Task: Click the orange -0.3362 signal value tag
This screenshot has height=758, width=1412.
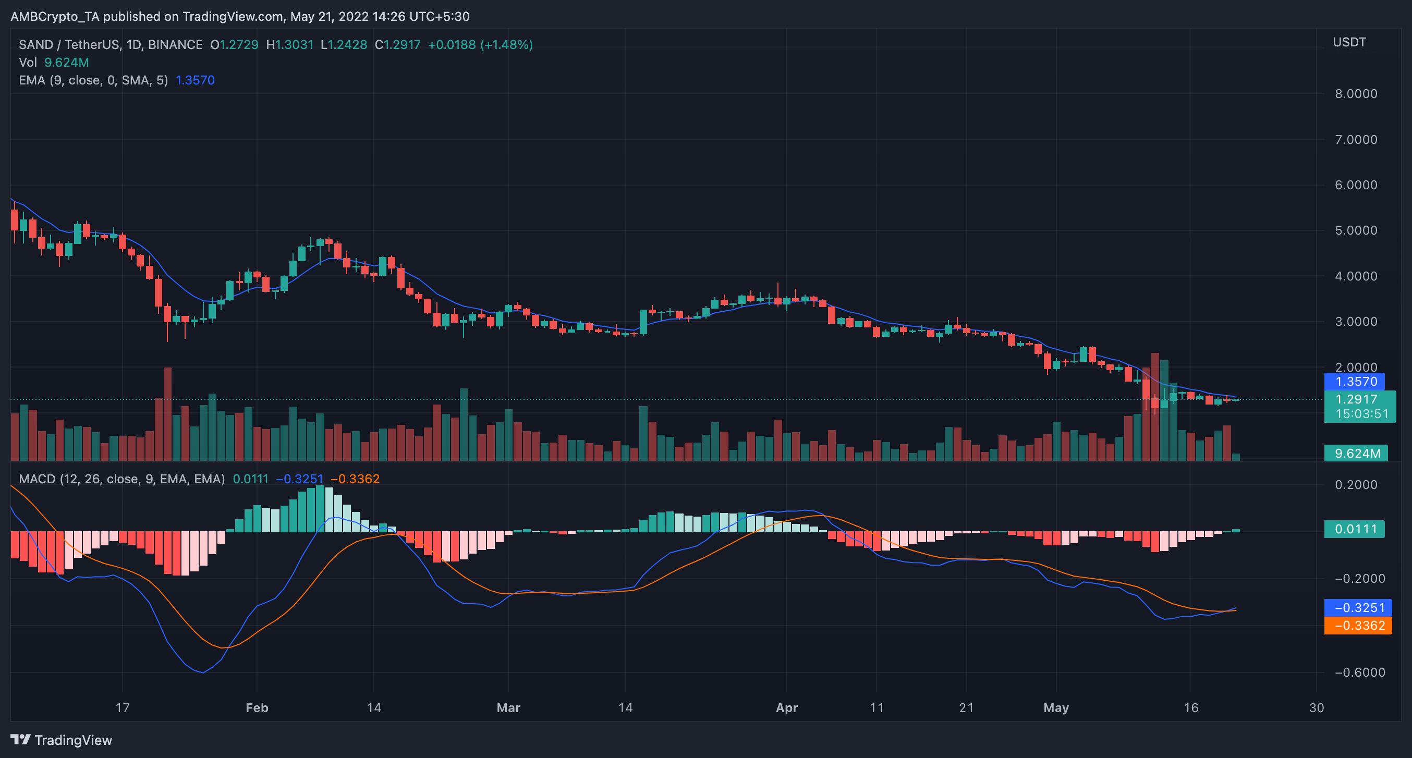Action: 1358,626
